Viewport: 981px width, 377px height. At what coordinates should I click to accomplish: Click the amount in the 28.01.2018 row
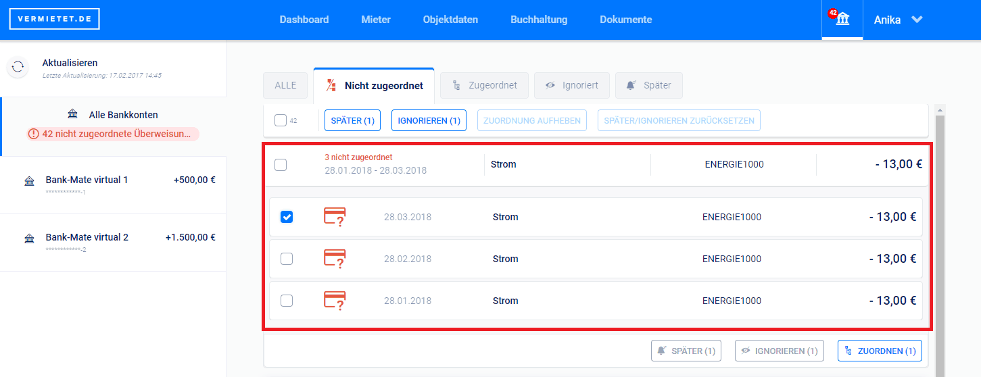point(892,301)
